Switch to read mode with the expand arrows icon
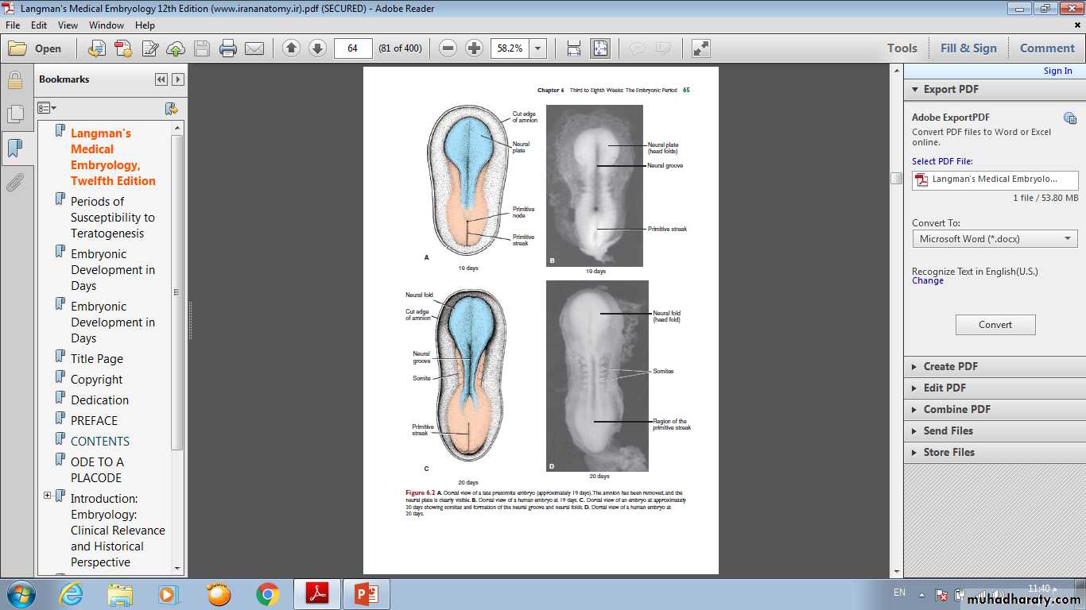Viewport: 1086px width, 610px height. point(700,48)
